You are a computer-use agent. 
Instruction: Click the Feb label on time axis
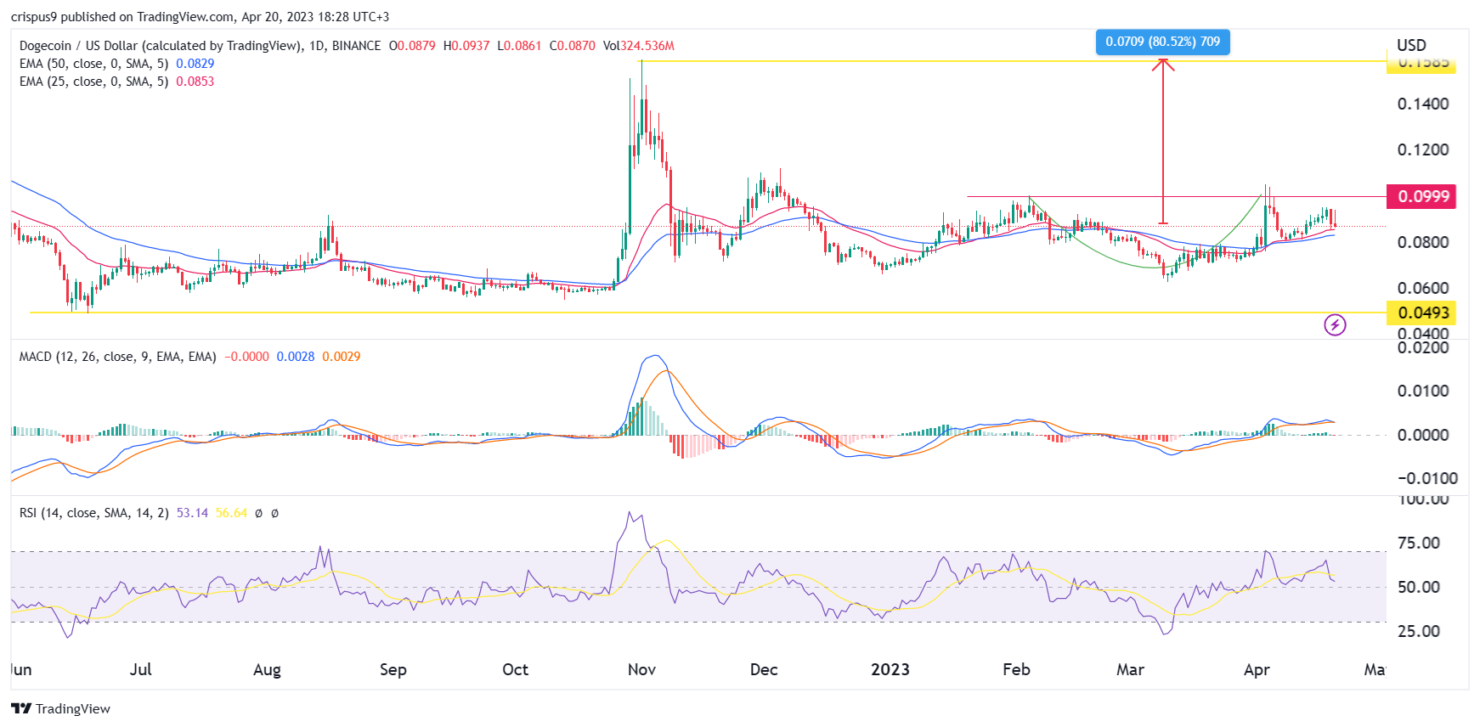(1016, 669)
